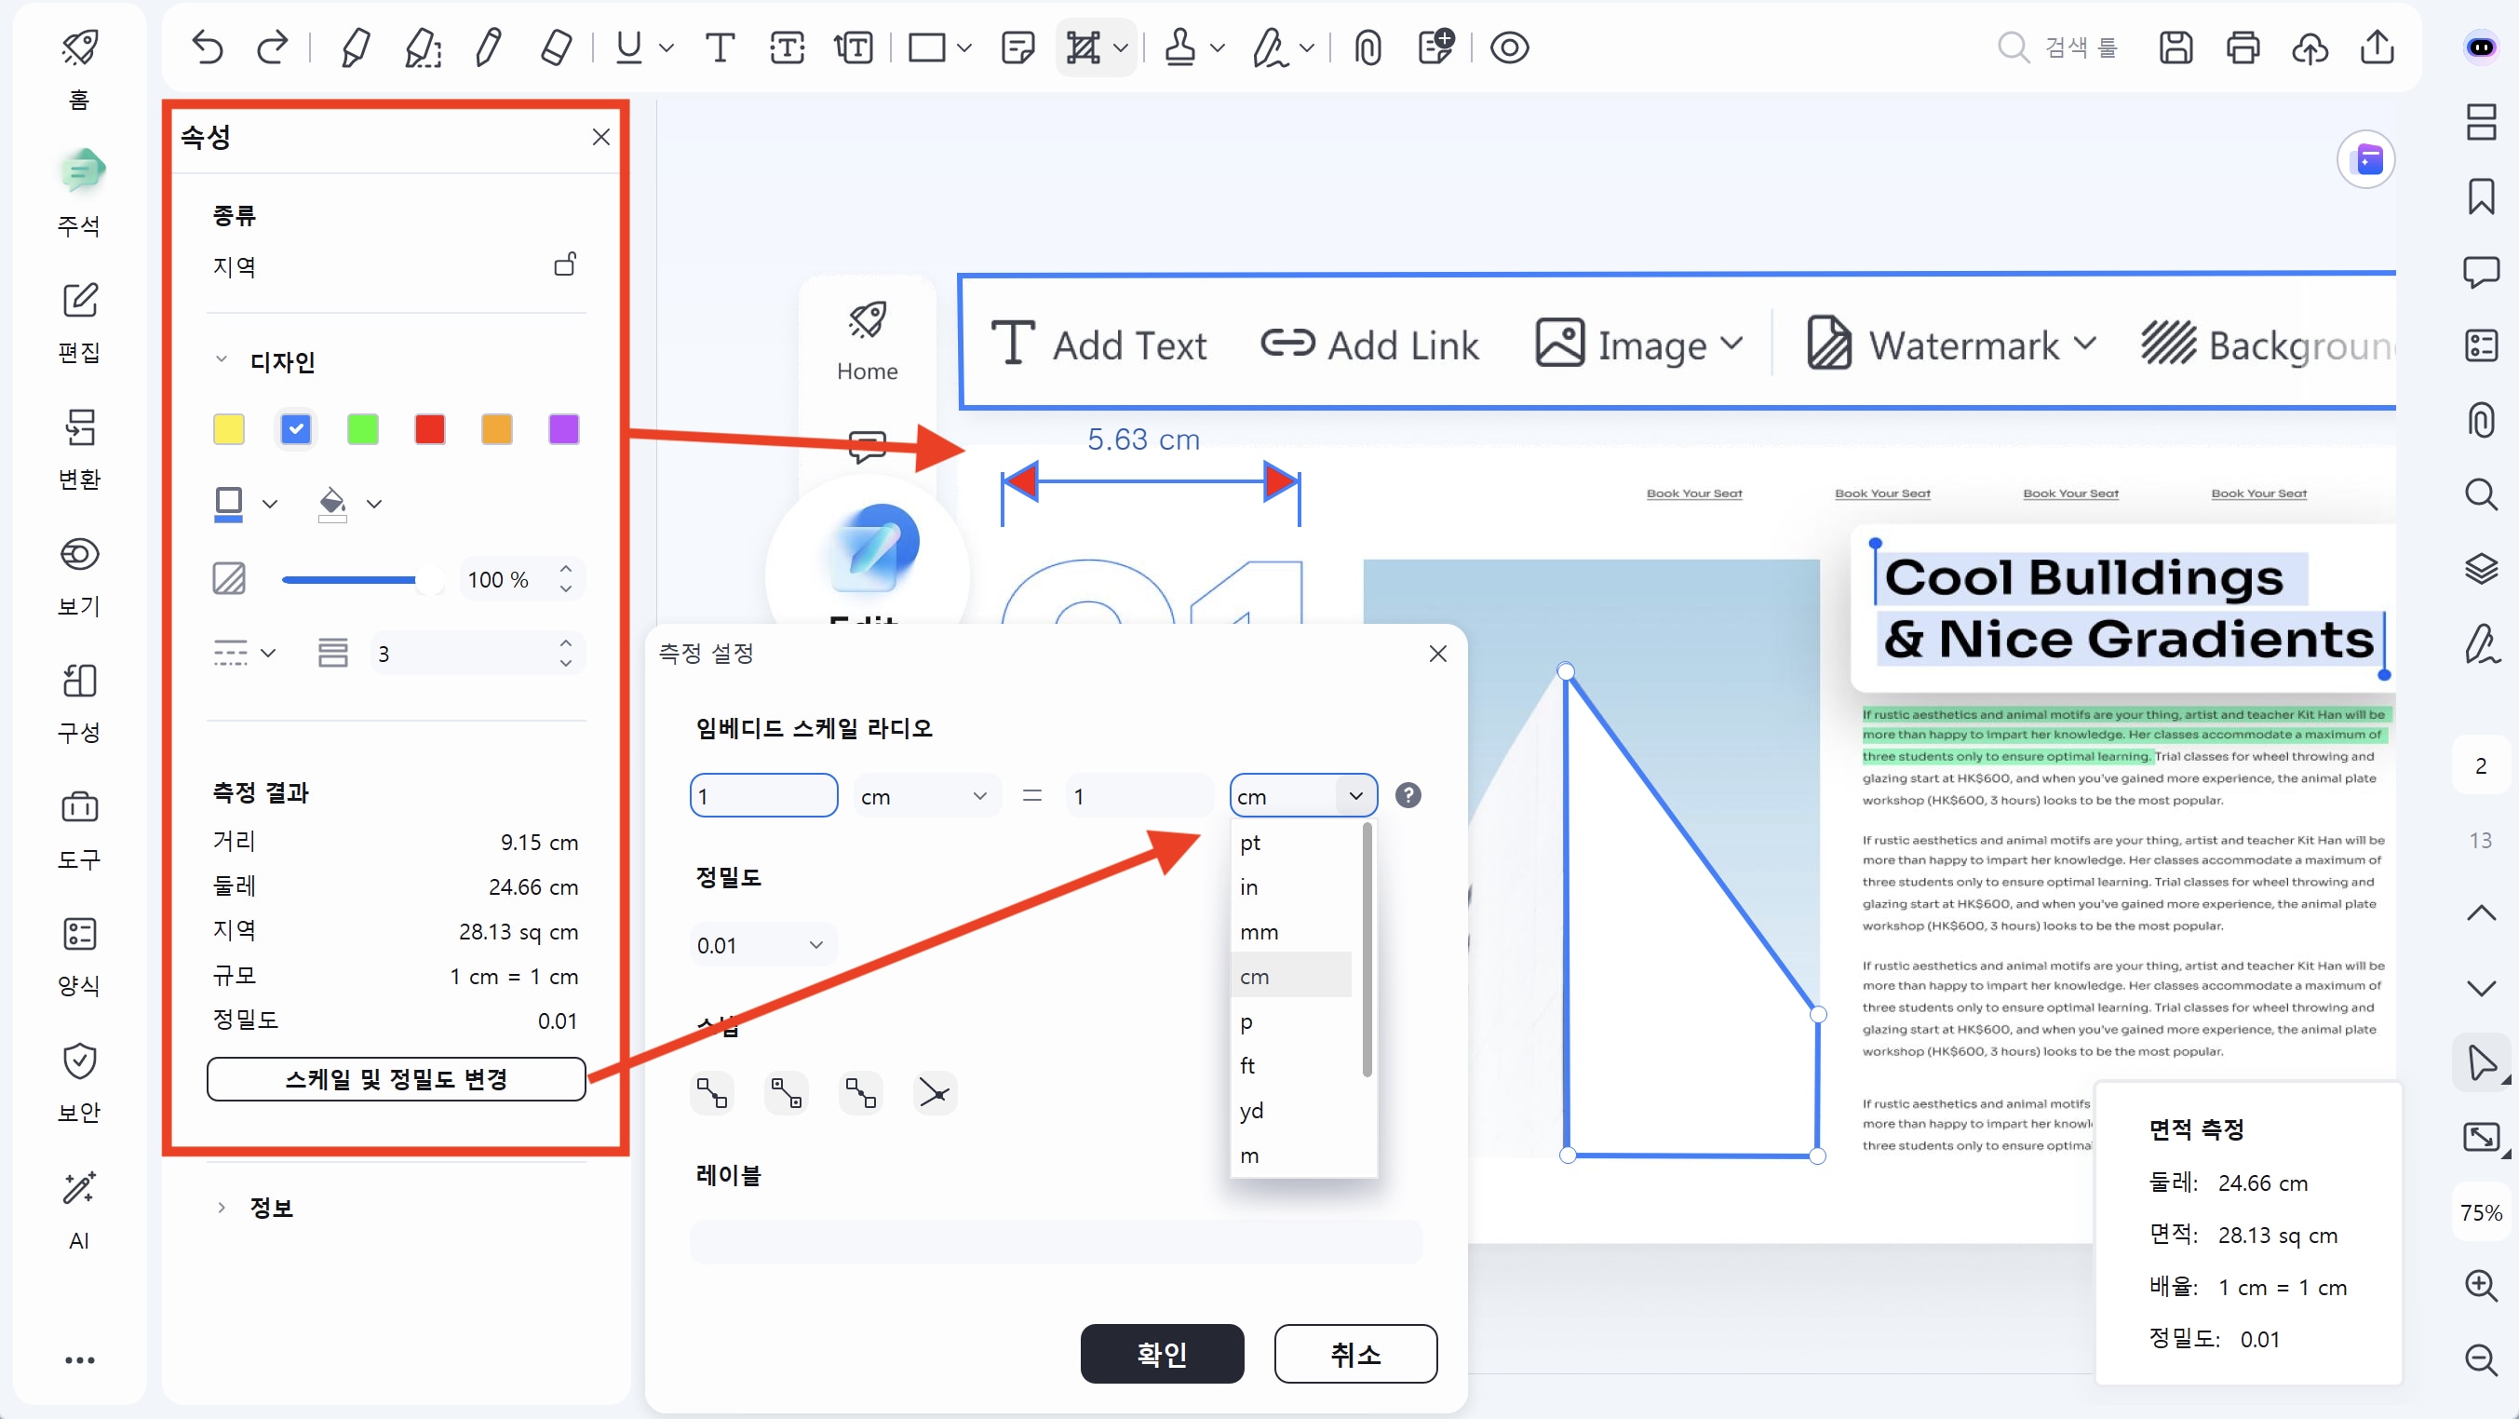Open the sticky note tool
The width and height of the screenshot is (2519, 1419).
click(x=1018, y=47)
